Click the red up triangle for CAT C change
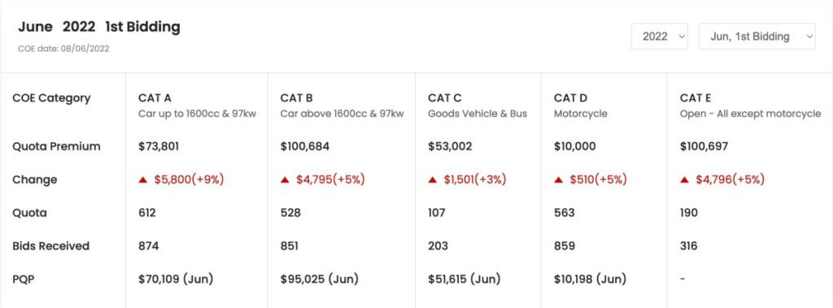 tap(432, 180)
